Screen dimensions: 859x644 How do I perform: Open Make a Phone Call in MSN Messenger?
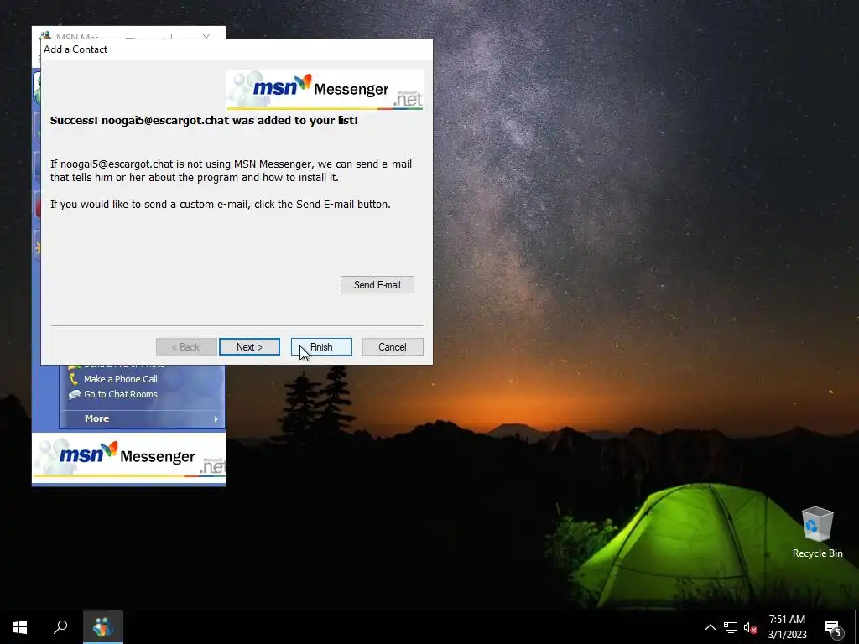tap(121, 379)
